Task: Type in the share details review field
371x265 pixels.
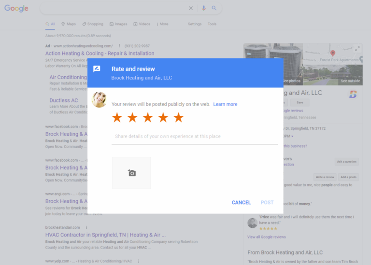Action: point(195,137)
